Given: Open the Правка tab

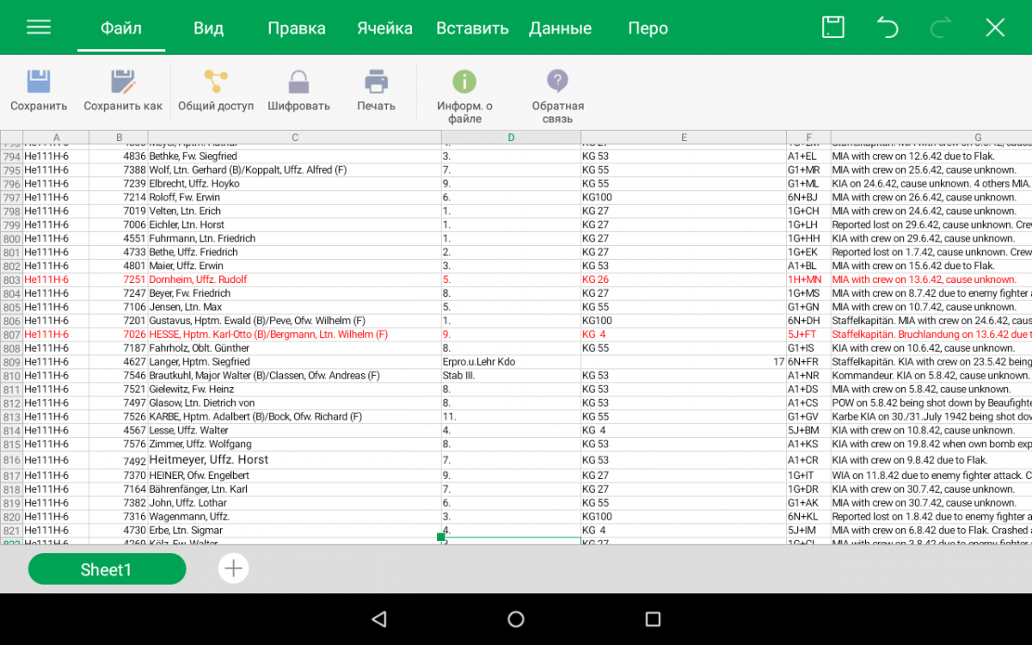Looking at the screenshot, I should pyautogui.click(x=297, y=28).
